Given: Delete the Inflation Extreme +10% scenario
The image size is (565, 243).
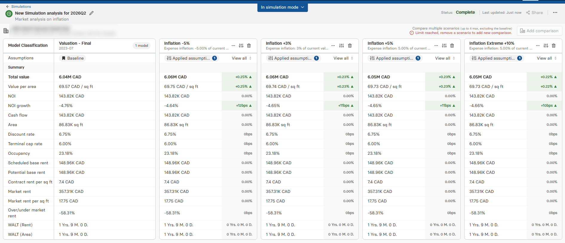Looking at the screenshot, I should click(x=554, y=46).
